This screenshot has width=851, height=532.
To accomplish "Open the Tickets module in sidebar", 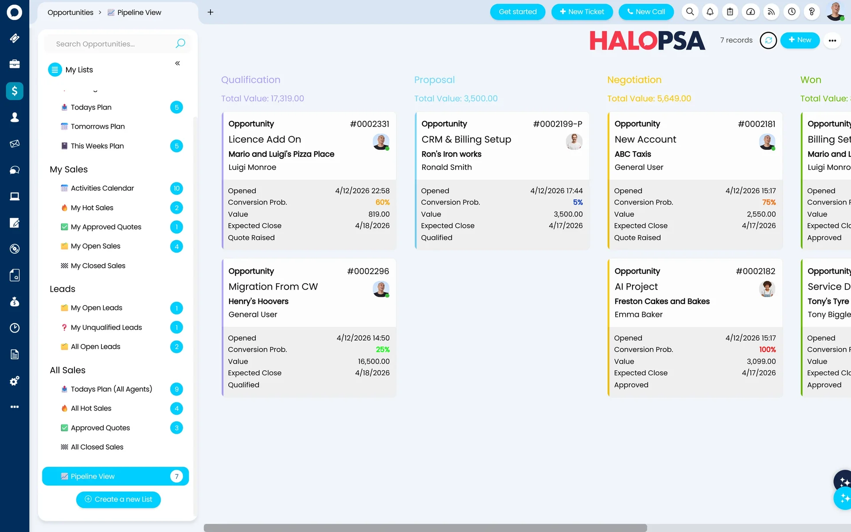I will coord(14,38).
